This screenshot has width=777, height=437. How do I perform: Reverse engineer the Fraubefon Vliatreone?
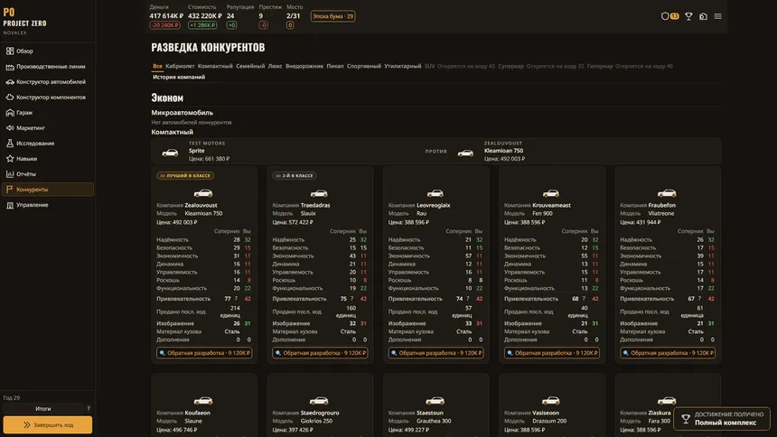pyautogui.click(x=668, y=353)
